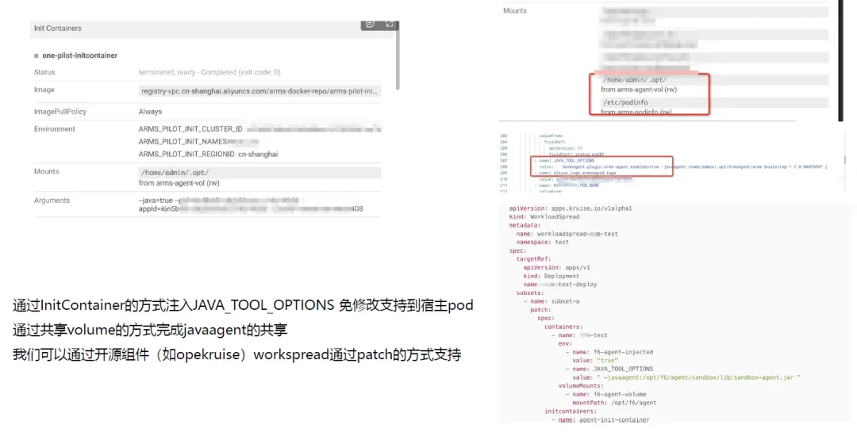The image size is (857, 432).
Task: Click the 'Status' row label
Action: (x=44, y=72)
